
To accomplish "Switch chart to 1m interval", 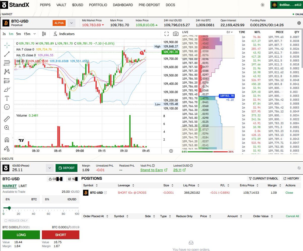I will [x=11, y=34].
